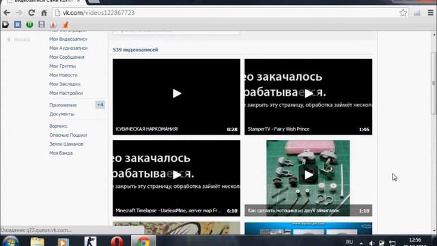This screenshot has height=246, width=437.
Task: Click the Назад back link
Action: 18,40
